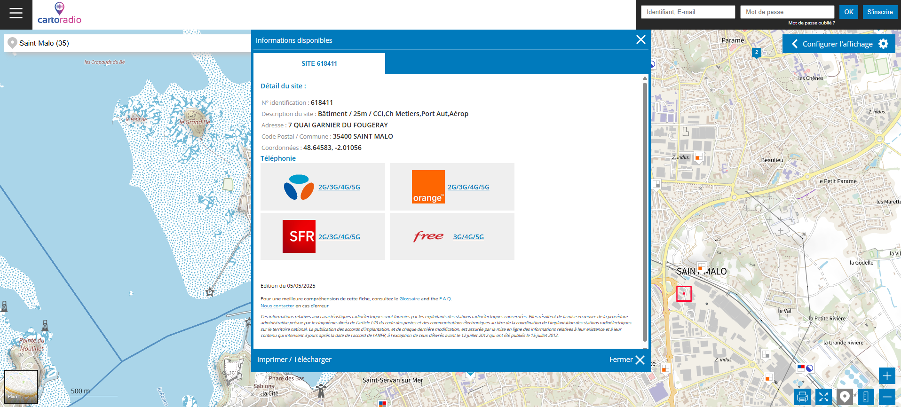Screen dimensions: 901x407
Task: Click the Téléphonie section heading
Action: pyautogui.click(x=278, y=158)
